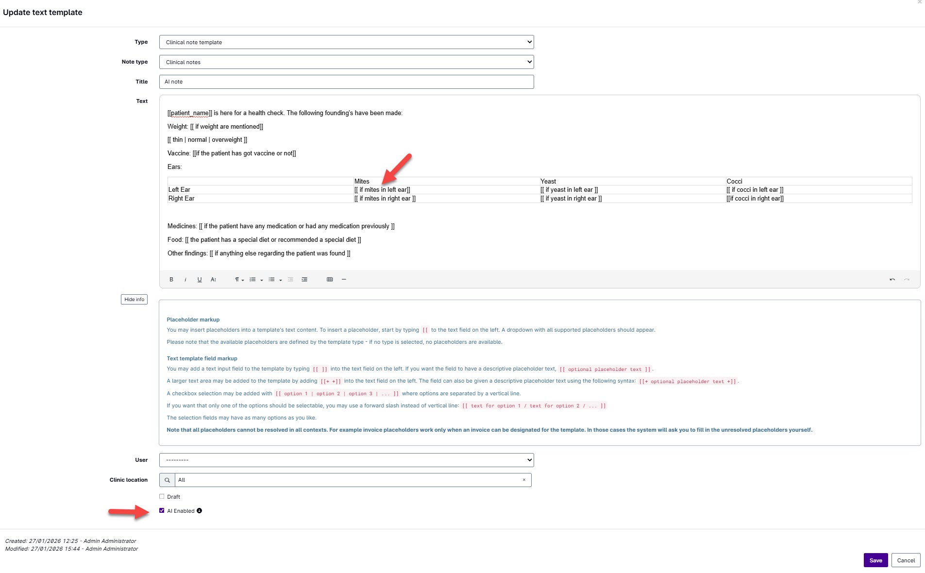The height and width of the screenshot is (573, 925).
Task: Click the 'Created: 27/01/2026 12:25' line
Action: [70, 541]
